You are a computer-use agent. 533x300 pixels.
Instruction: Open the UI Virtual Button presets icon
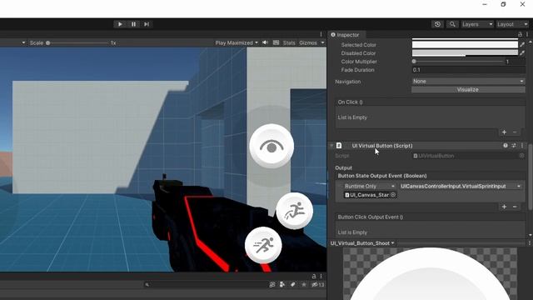[514, 146]
